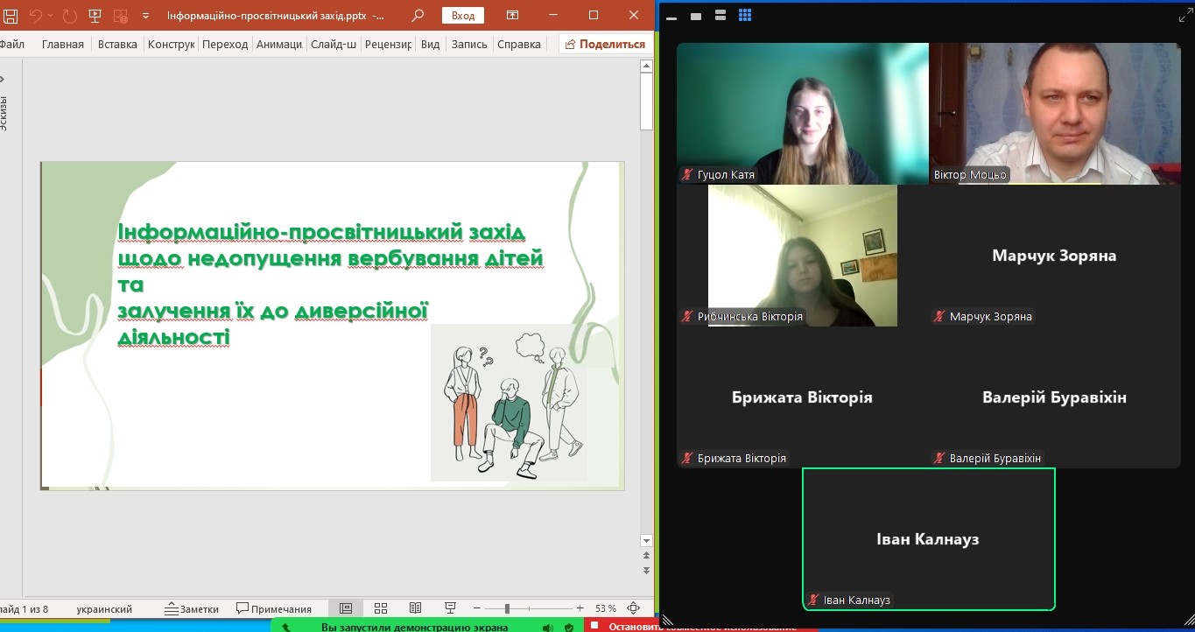Select Рибчинська Вікторія video tile
This screenshot has width=1195, height=632.
coord(803,256)
